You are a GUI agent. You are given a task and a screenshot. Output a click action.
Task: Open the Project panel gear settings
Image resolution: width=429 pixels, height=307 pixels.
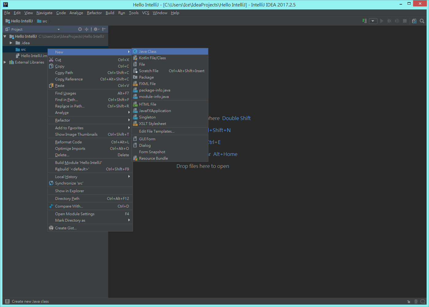[96, 29]
